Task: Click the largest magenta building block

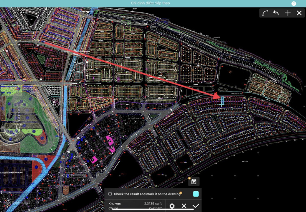Action: click(110, 140)
